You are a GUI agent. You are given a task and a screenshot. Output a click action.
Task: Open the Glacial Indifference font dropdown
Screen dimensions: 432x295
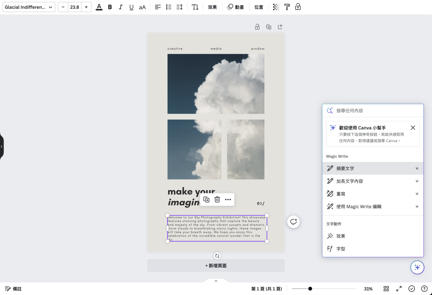click(x=28, y=7)
